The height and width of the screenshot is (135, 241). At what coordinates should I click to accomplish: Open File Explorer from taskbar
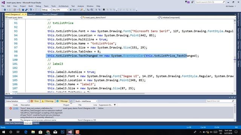coord(33,132)
